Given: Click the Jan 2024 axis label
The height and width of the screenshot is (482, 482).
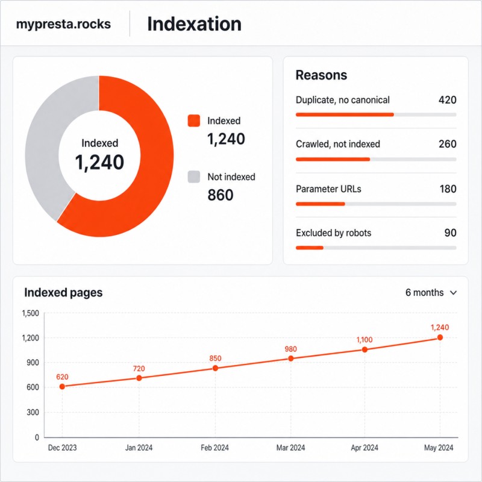Looking at the screenshot, I should coord(139,448).
